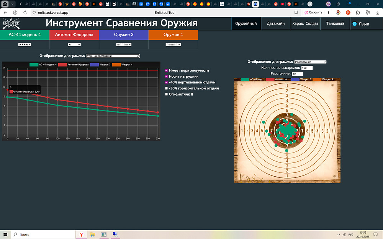Viewport: 383px width, 239px height.
Task: Open the Танковый tab
Action: (x=335, y=24)
